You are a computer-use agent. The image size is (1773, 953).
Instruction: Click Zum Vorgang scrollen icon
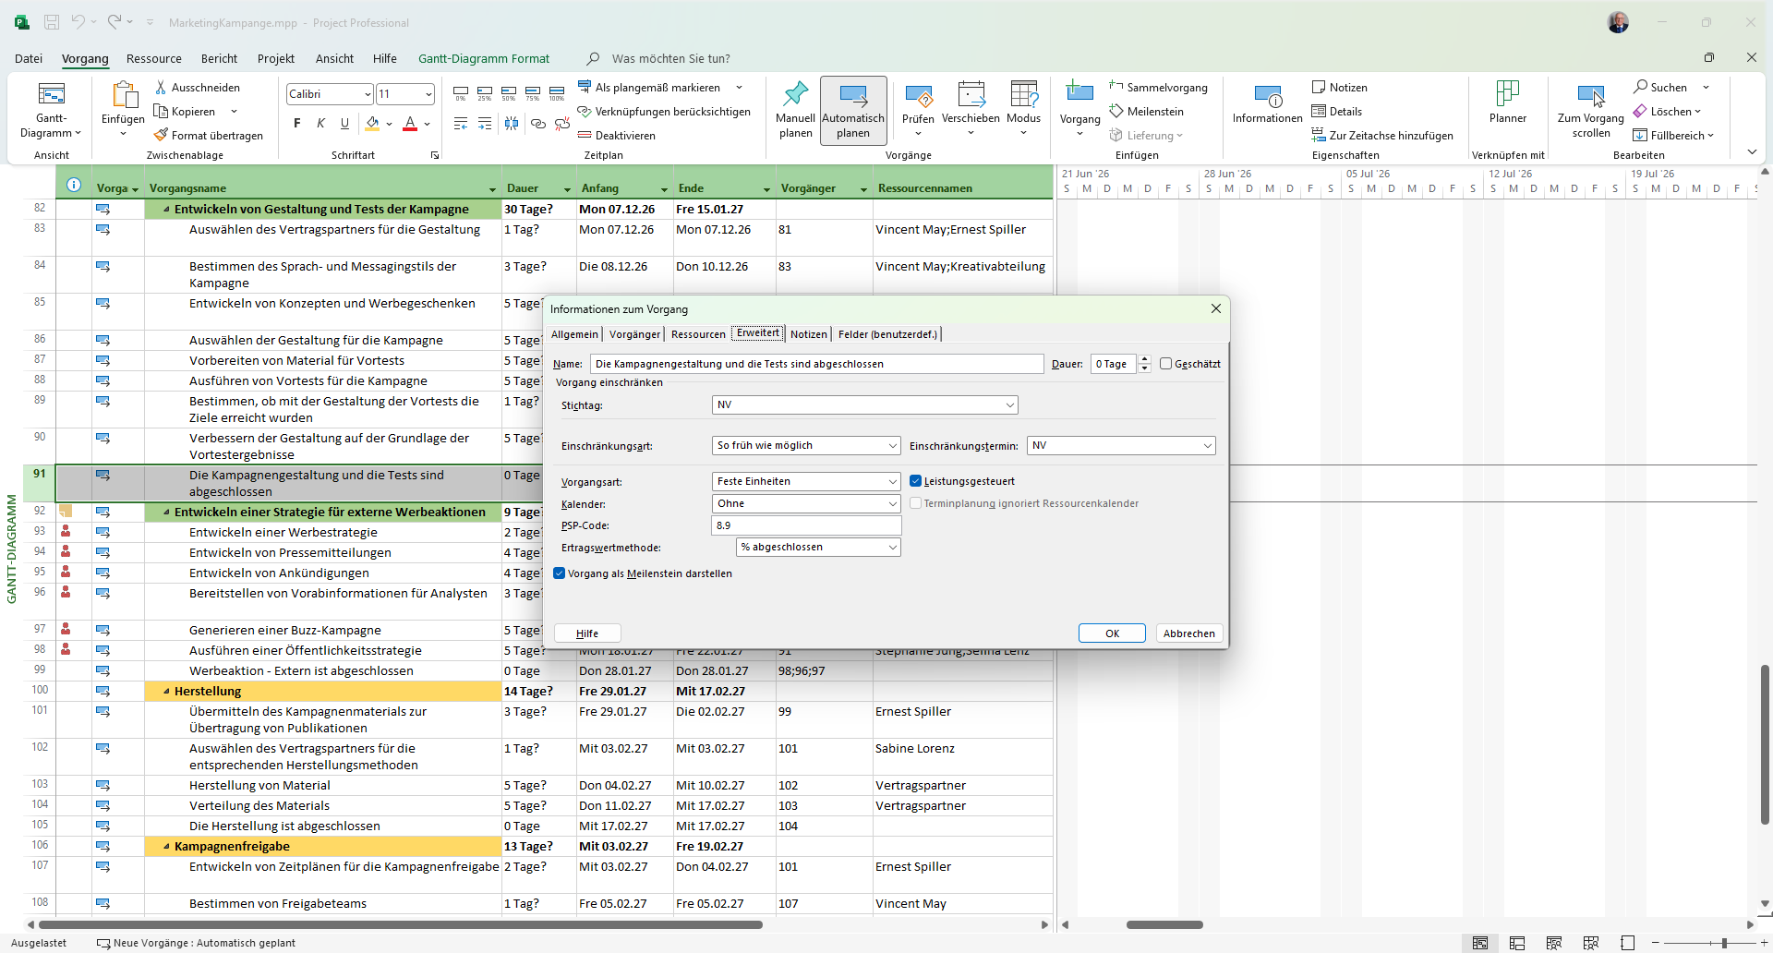click(x=1590, y=95)
